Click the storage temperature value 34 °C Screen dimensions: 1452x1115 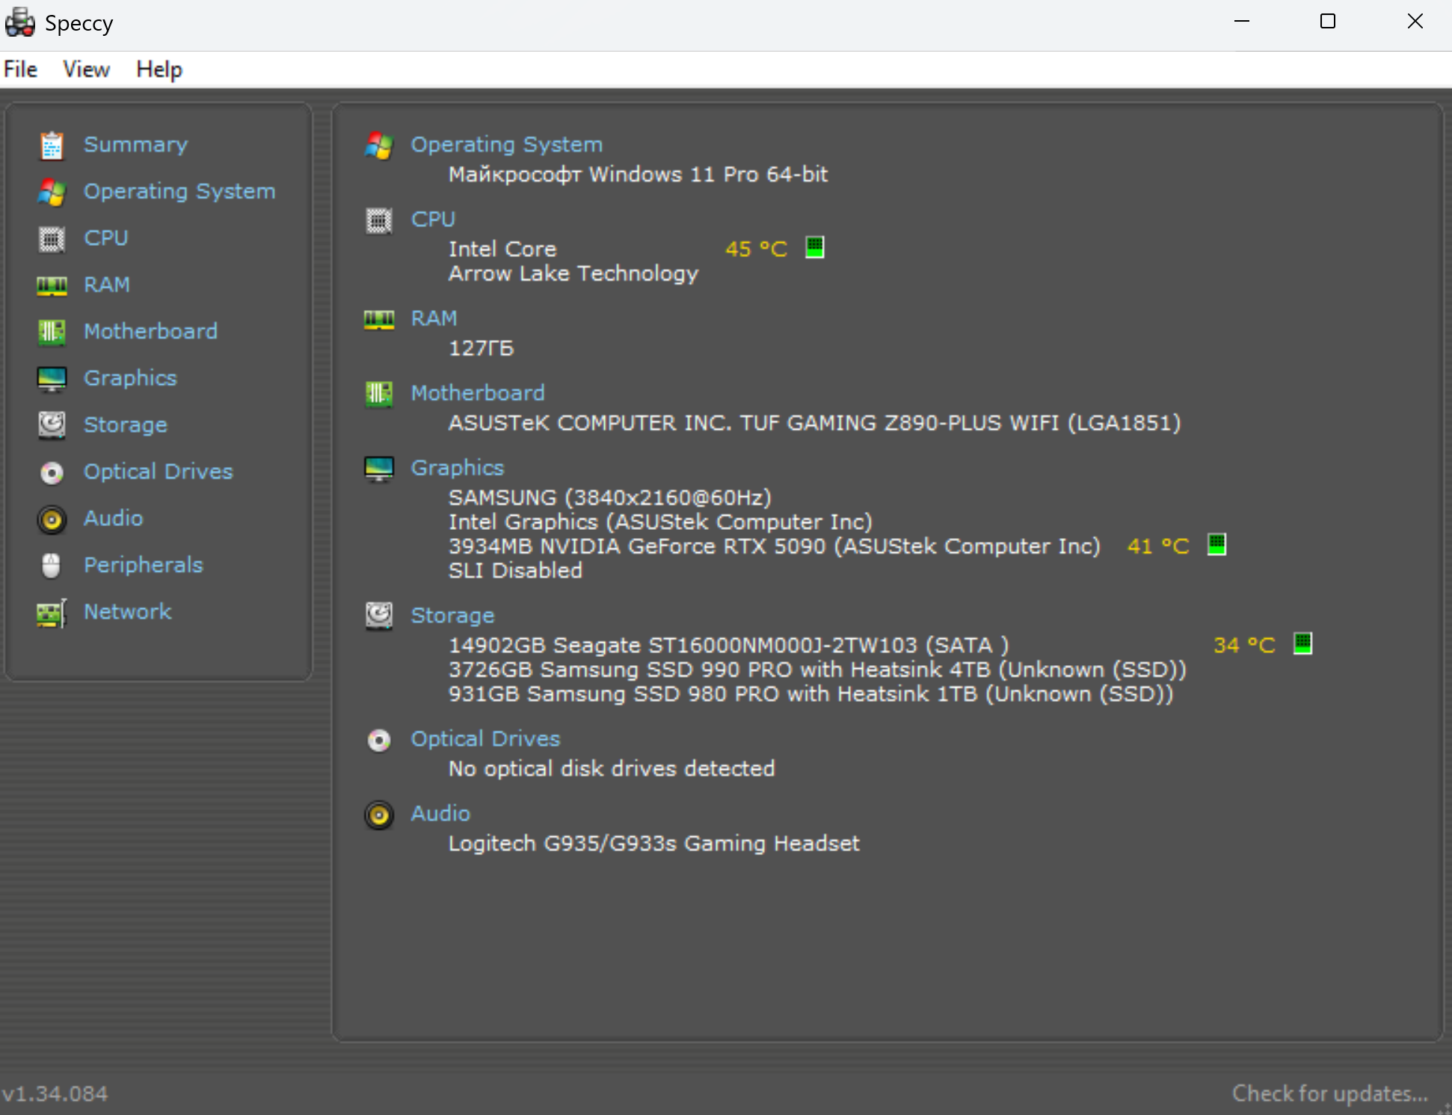1244,645
